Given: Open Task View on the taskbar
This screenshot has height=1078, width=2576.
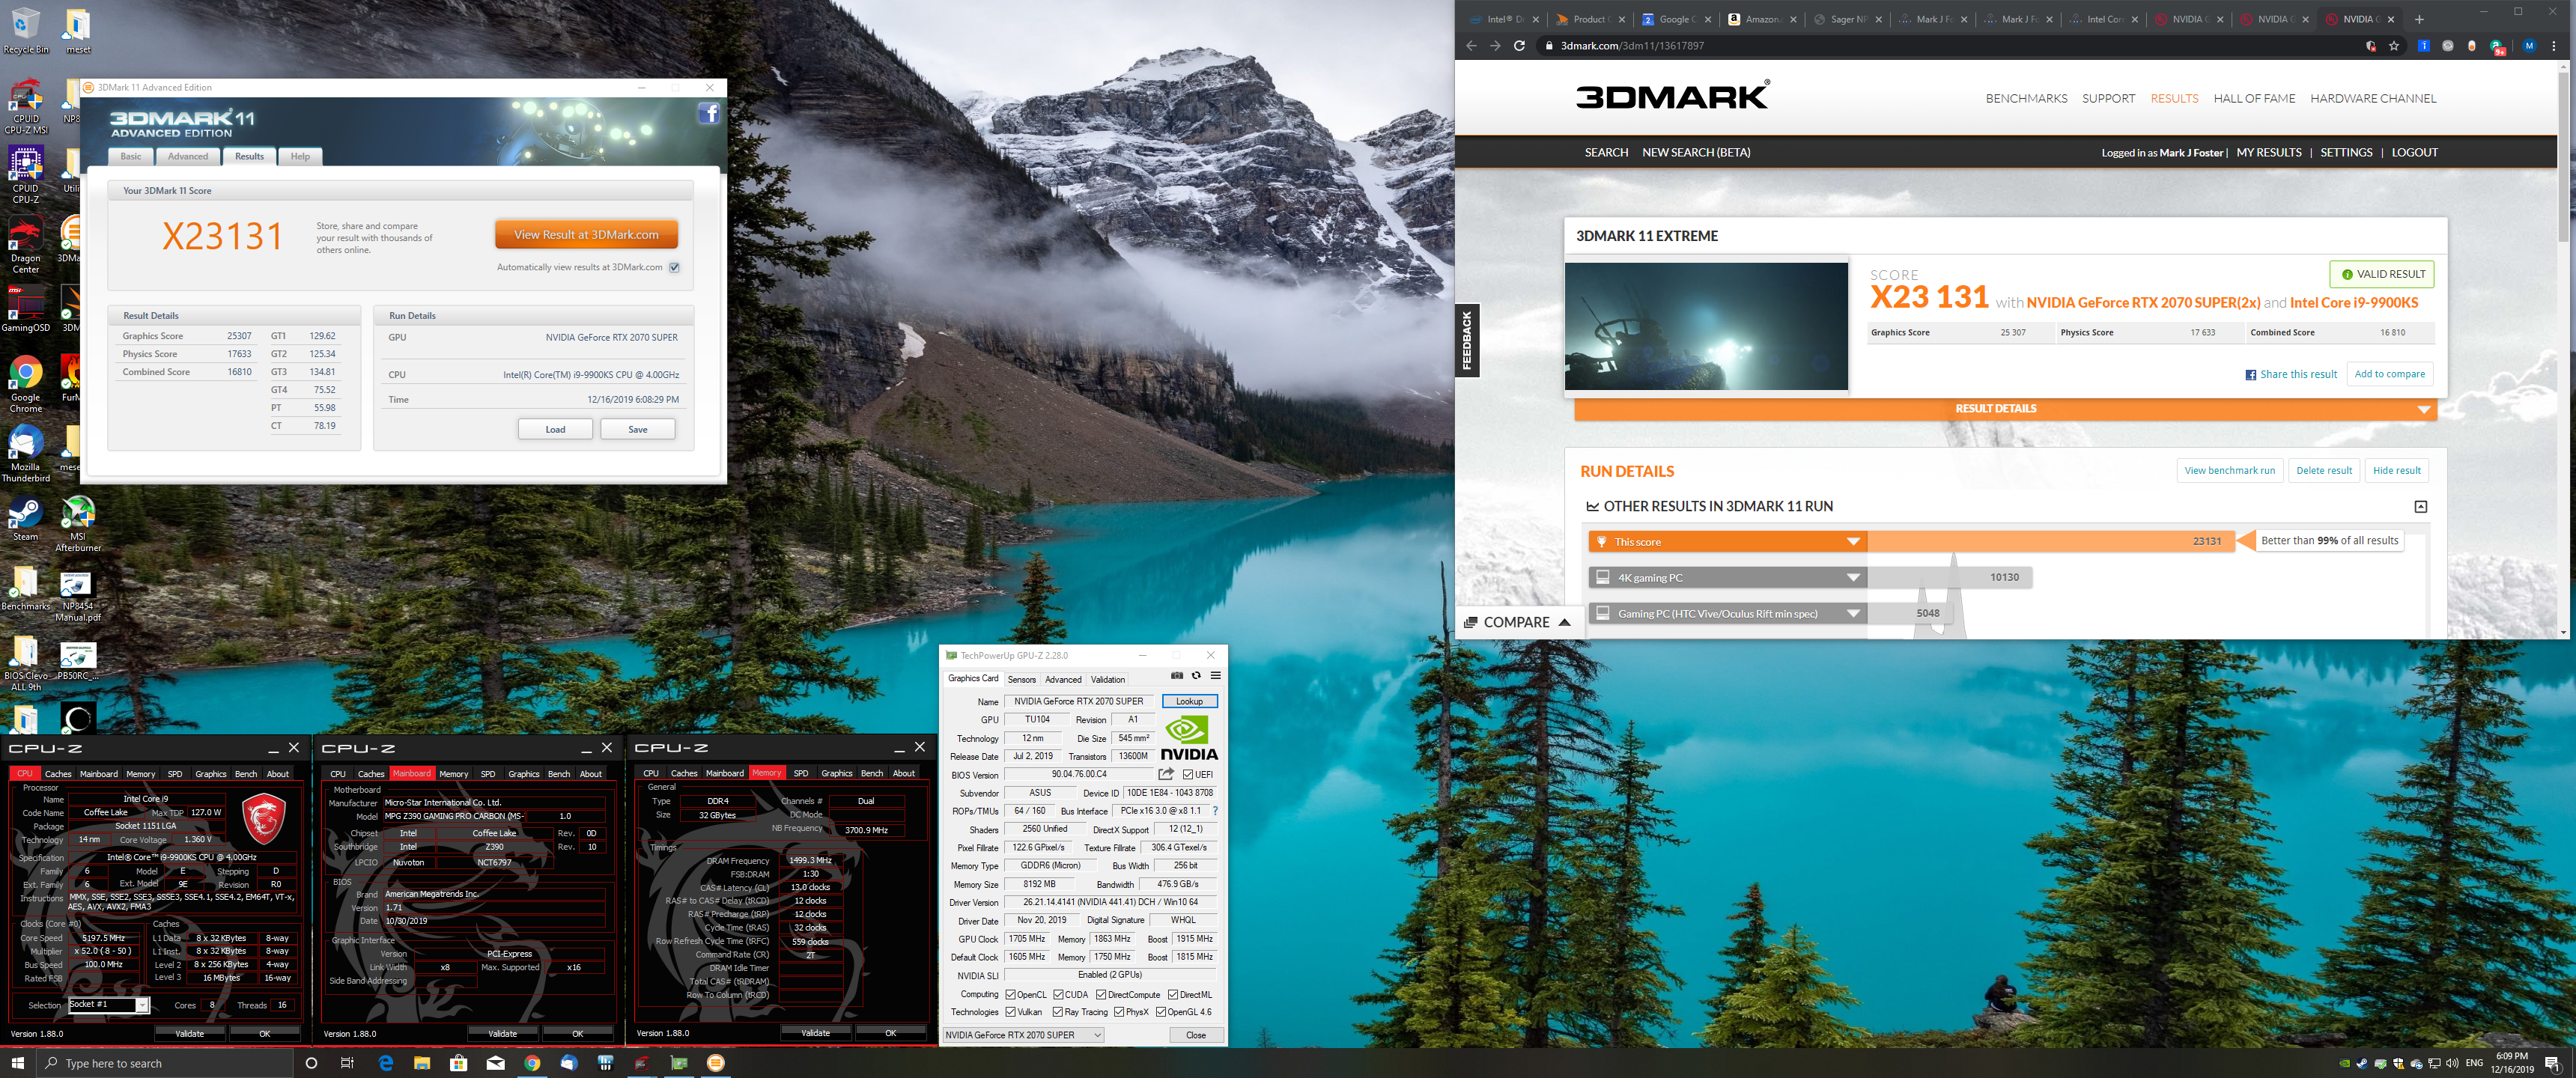Looking at the screenshot, I should [x=347, y=1063].
